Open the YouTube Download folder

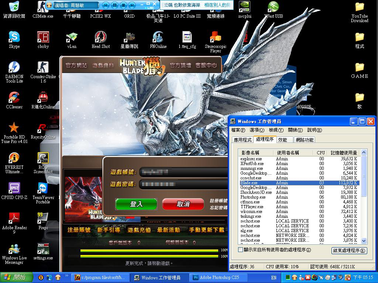(359, 7)
